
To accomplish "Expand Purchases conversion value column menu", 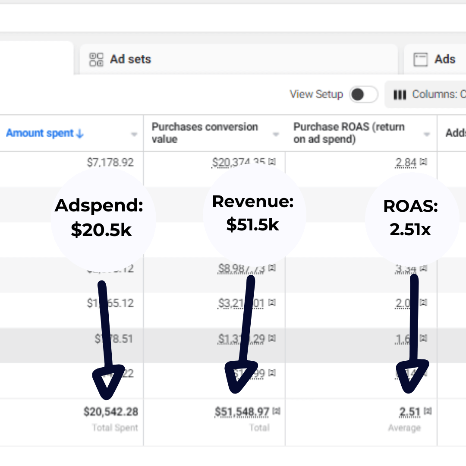I will [x=276, y=135].
